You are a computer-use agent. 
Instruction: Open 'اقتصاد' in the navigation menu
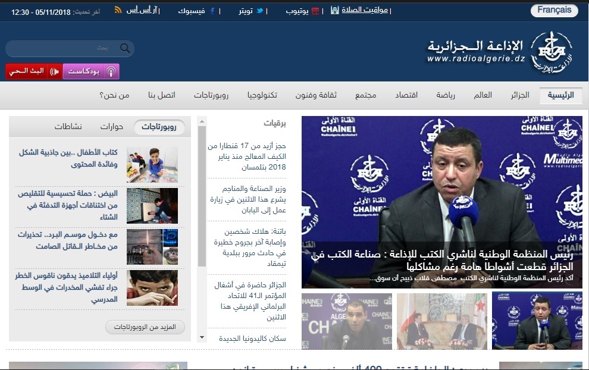tap(407, 95)
